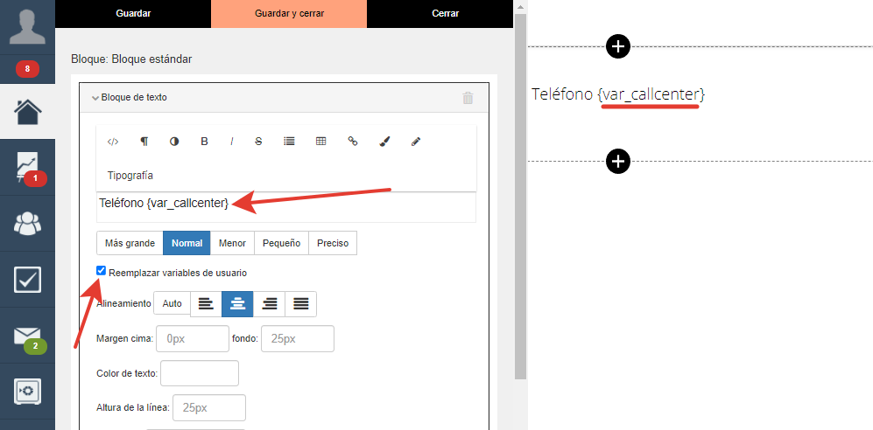Collapse the Bloque de texto section
Screen dimensions: 873x430
tap(129, 98)
